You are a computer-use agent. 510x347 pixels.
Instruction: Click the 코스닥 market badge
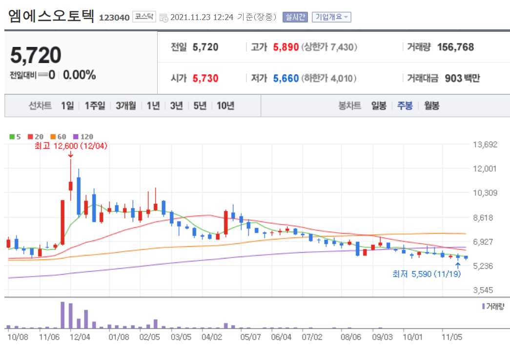[144, 16]
